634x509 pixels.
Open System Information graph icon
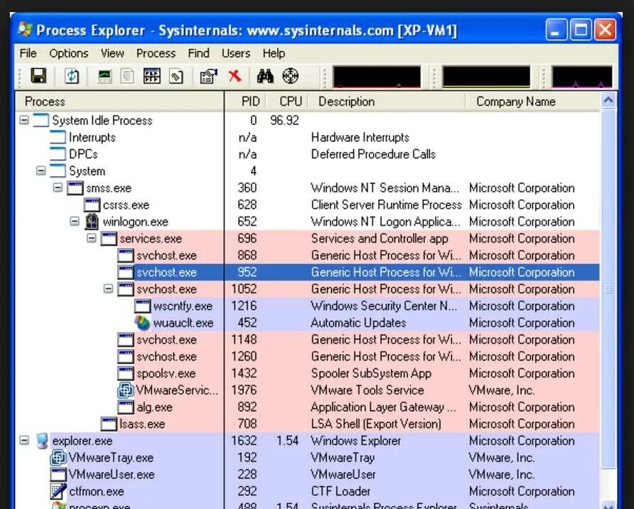point(104,76)
